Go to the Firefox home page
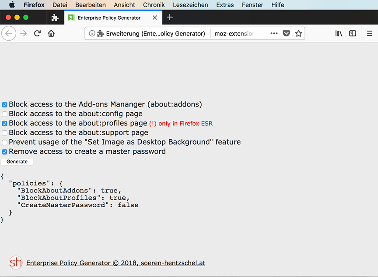Image resolution: width=378 pixels, height=277 pixels. click(51, 33)
